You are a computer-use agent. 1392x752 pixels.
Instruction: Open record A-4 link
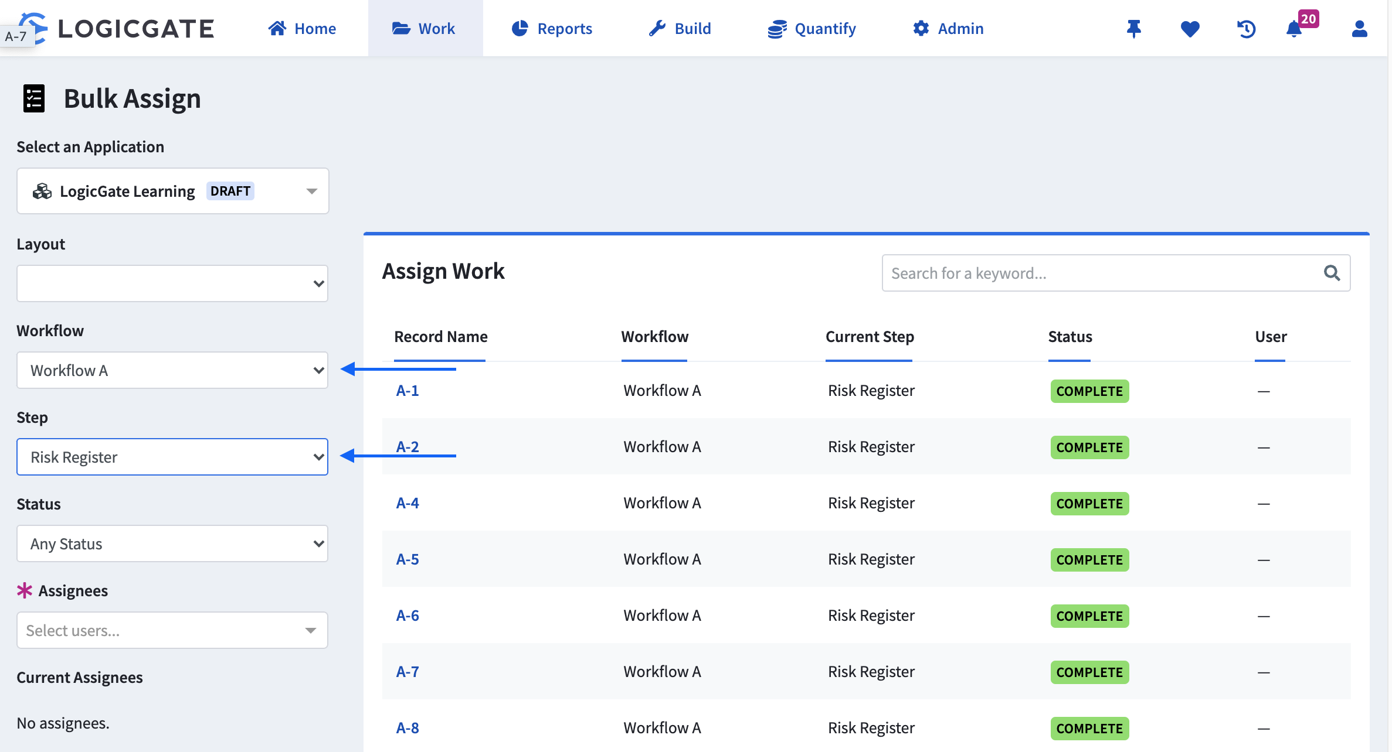[408, 503]
